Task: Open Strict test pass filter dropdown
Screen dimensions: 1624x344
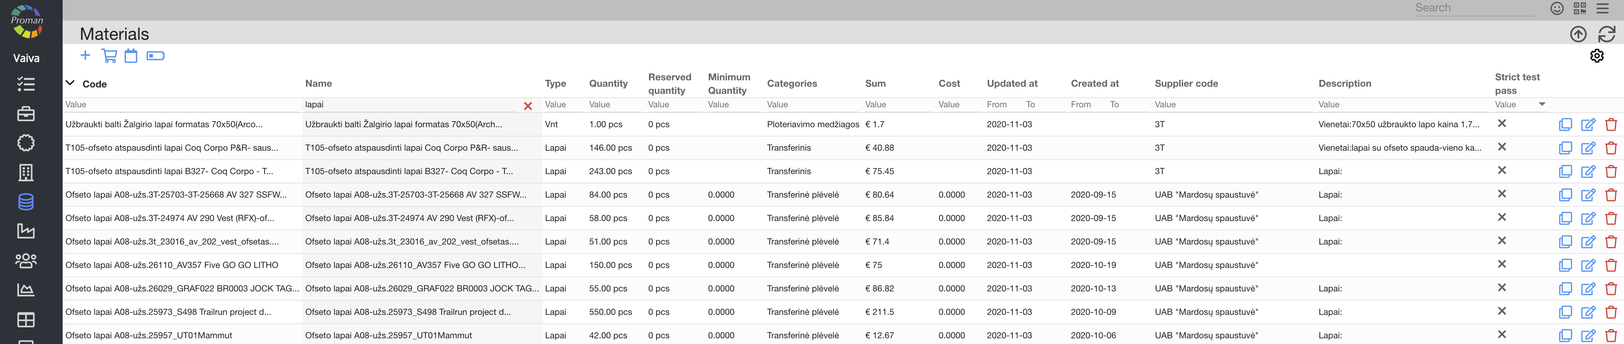Action: coord(1542,104)
